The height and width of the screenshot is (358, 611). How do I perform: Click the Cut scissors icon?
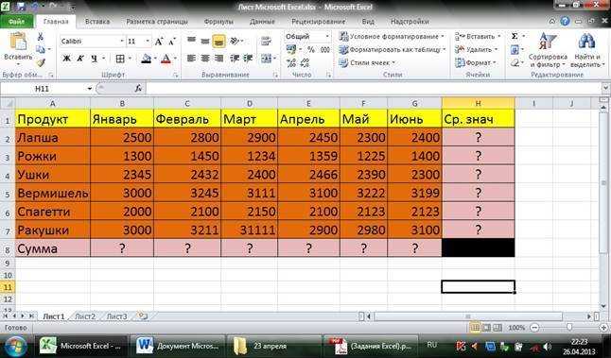tap(40, 37)
